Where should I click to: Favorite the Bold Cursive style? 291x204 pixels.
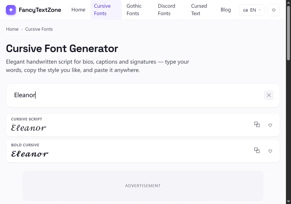point(270,151)
